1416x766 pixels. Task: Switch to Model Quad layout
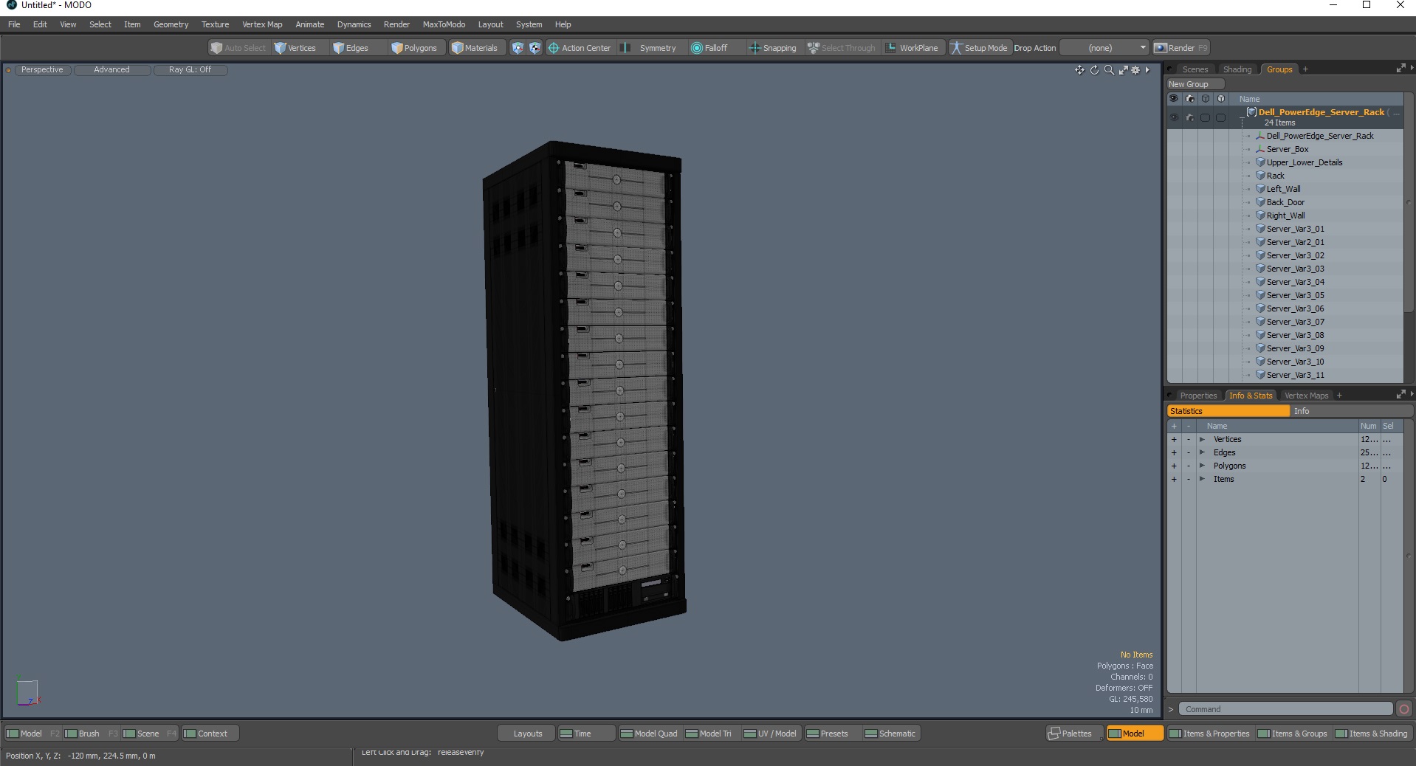tap(649, 734)
